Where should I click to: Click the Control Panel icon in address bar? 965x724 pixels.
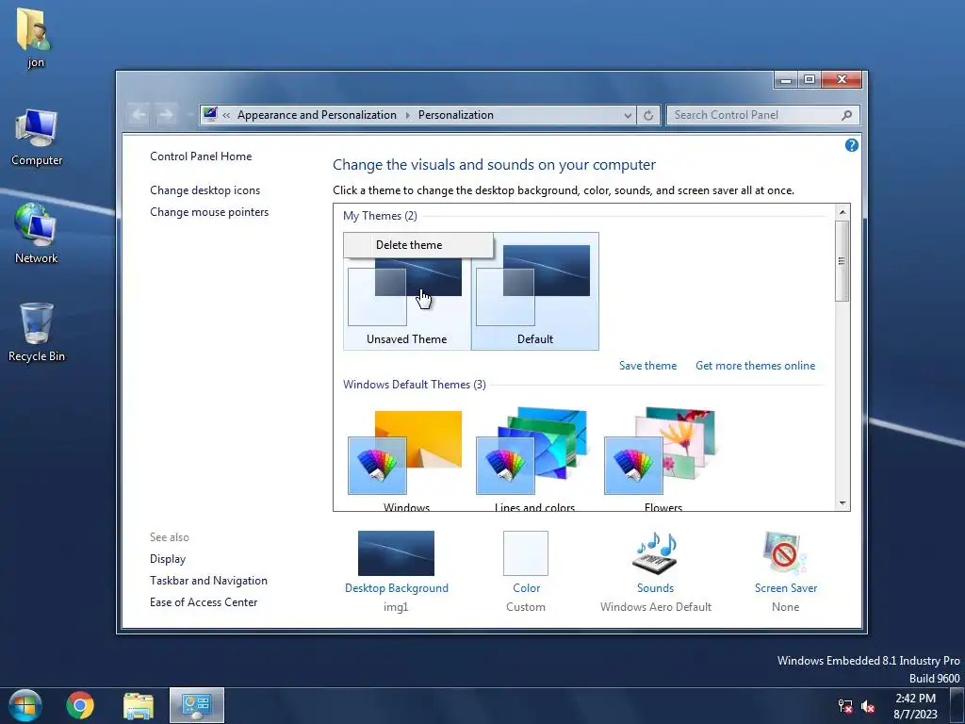pos(210,114)
